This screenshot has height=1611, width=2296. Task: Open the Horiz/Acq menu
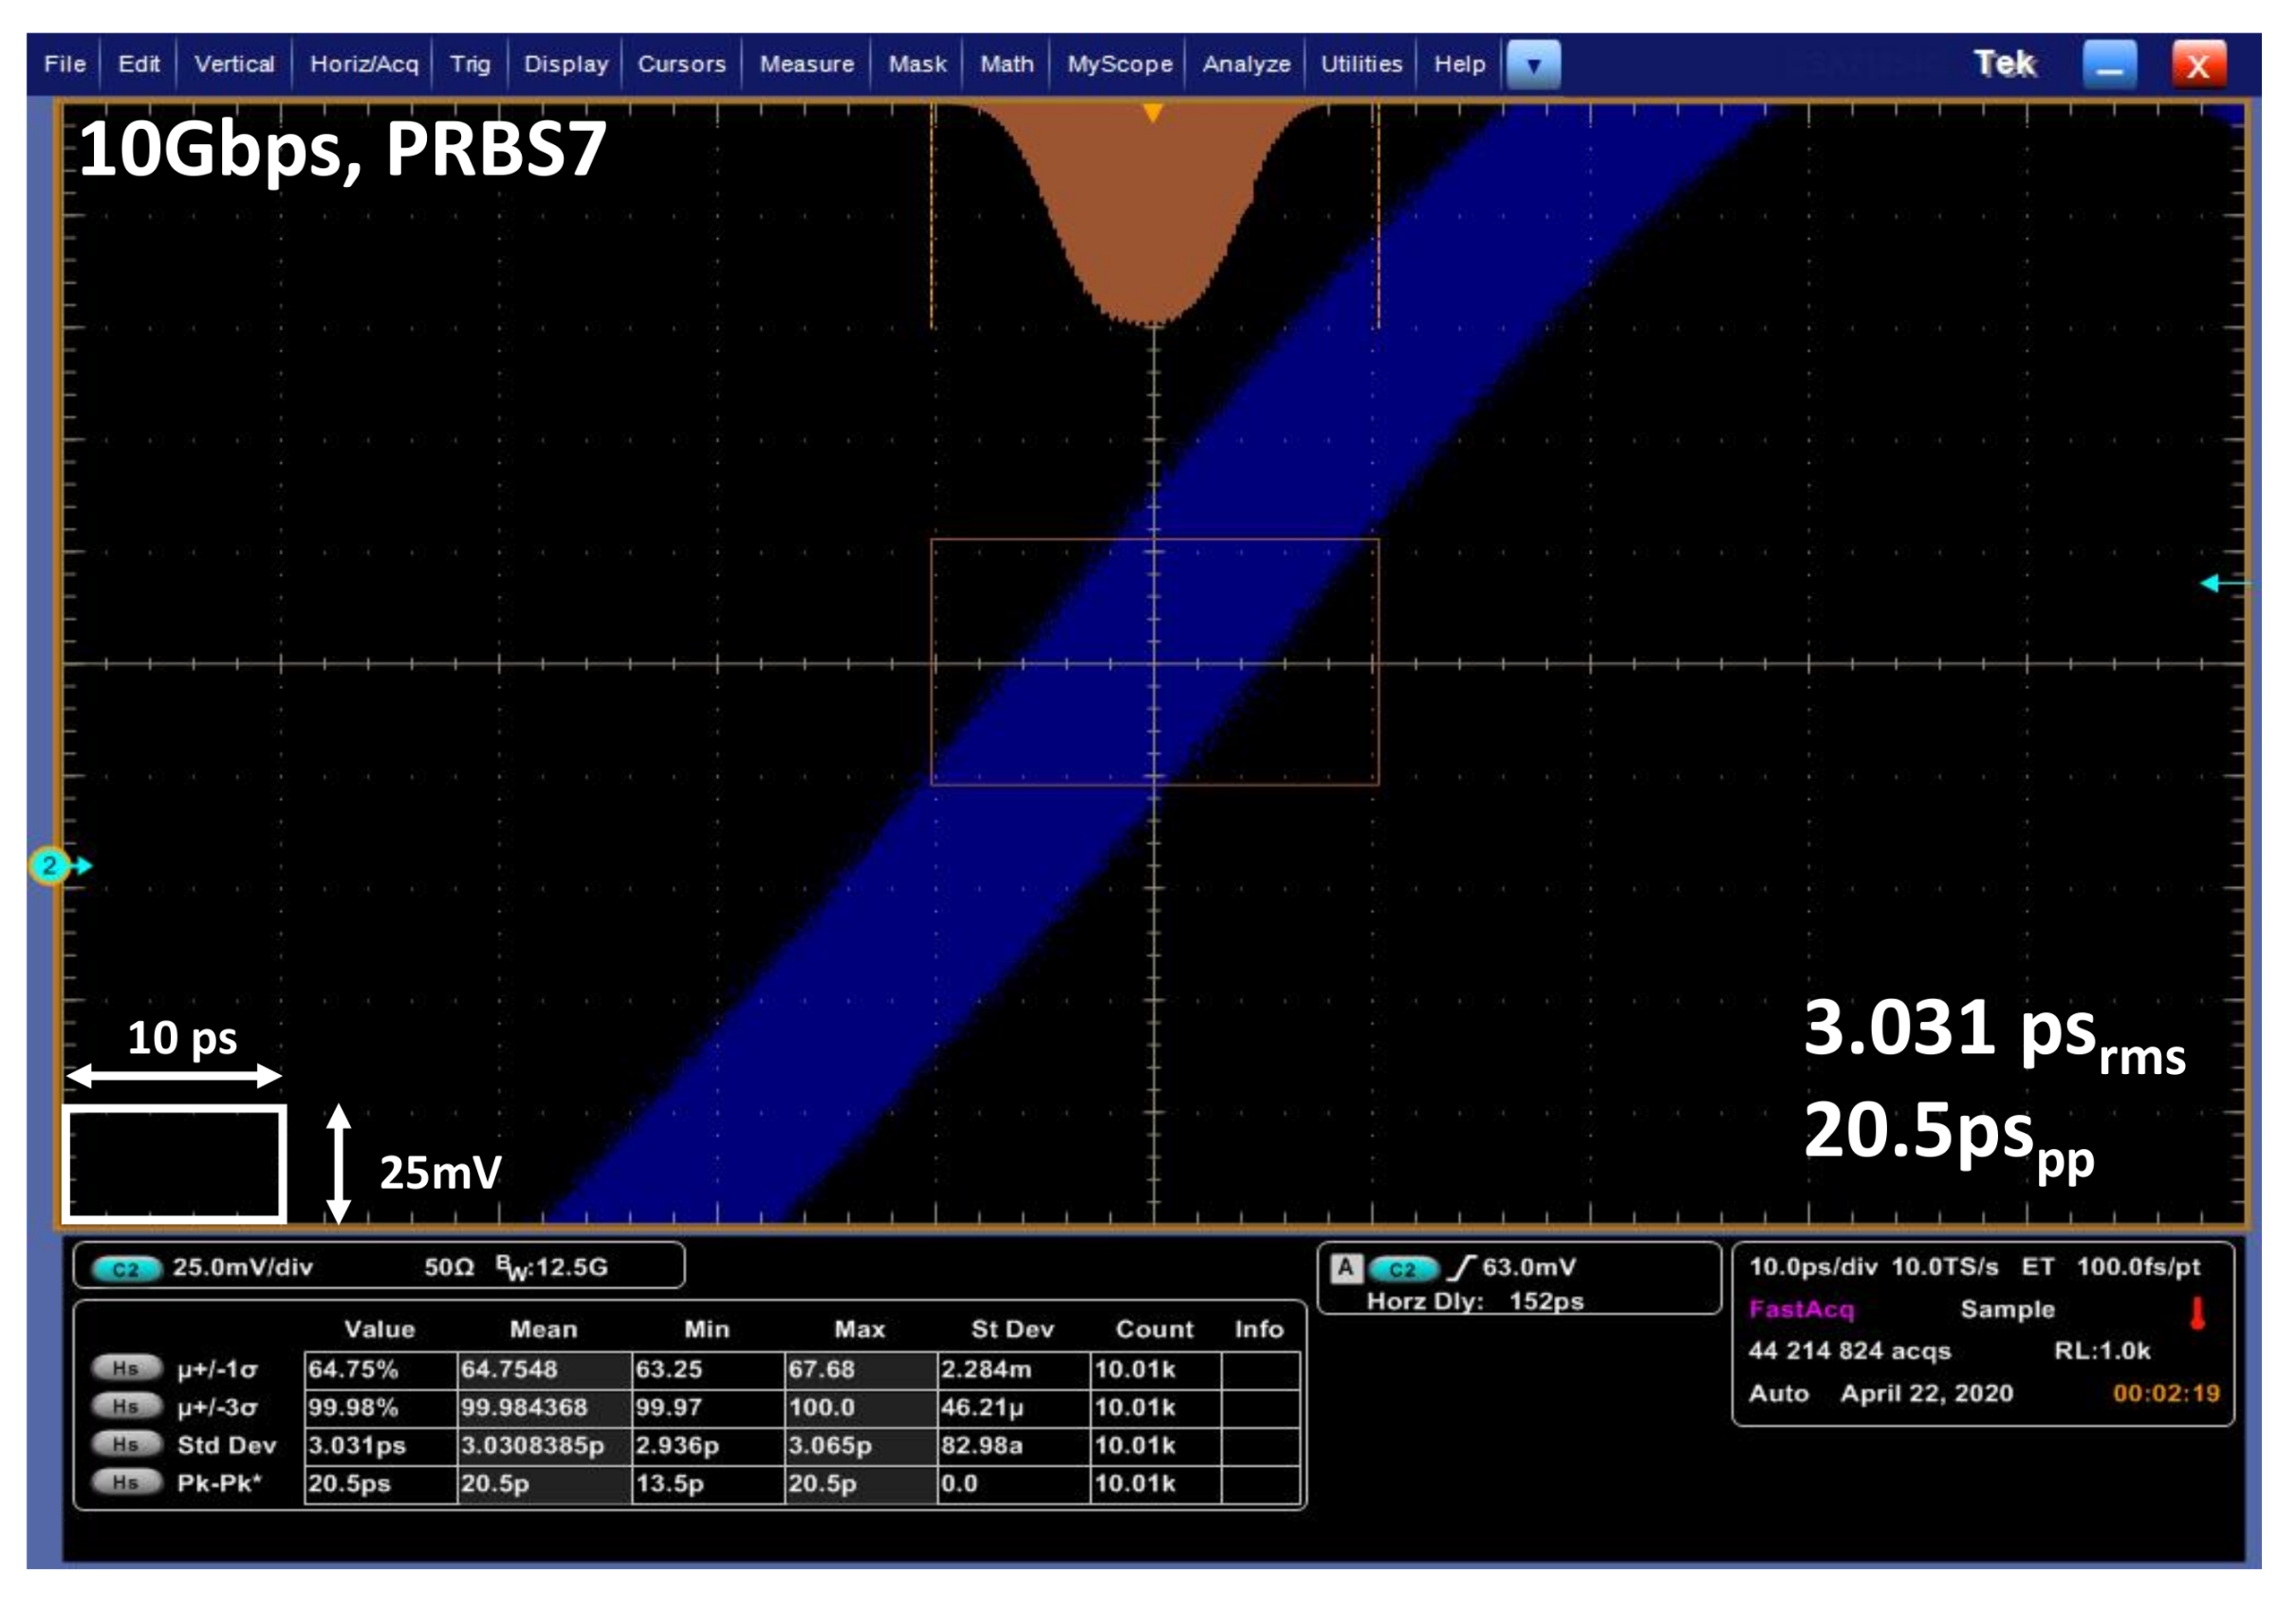pyautogui.click(x=364, y=65)
